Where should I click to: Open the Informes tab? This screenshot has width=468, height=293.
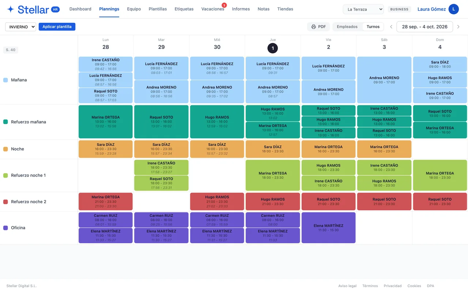[x=241, y=9]
